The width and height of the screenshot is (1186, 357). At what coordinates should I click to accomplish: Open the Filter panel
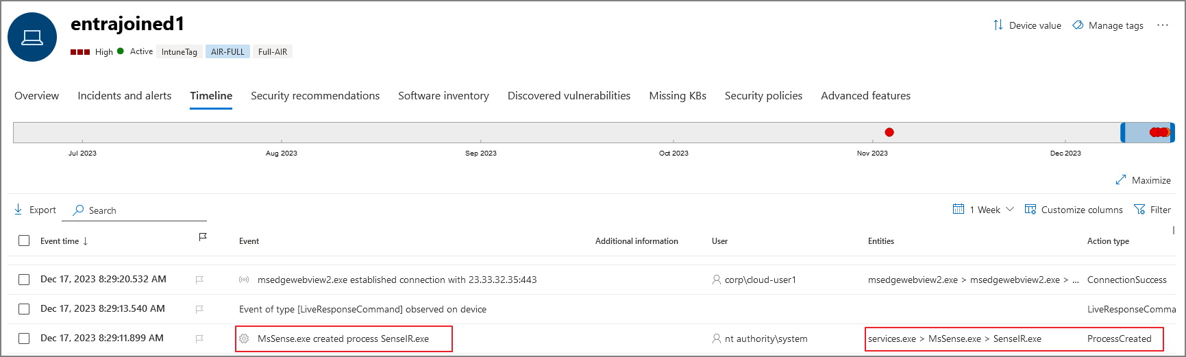1152,210
